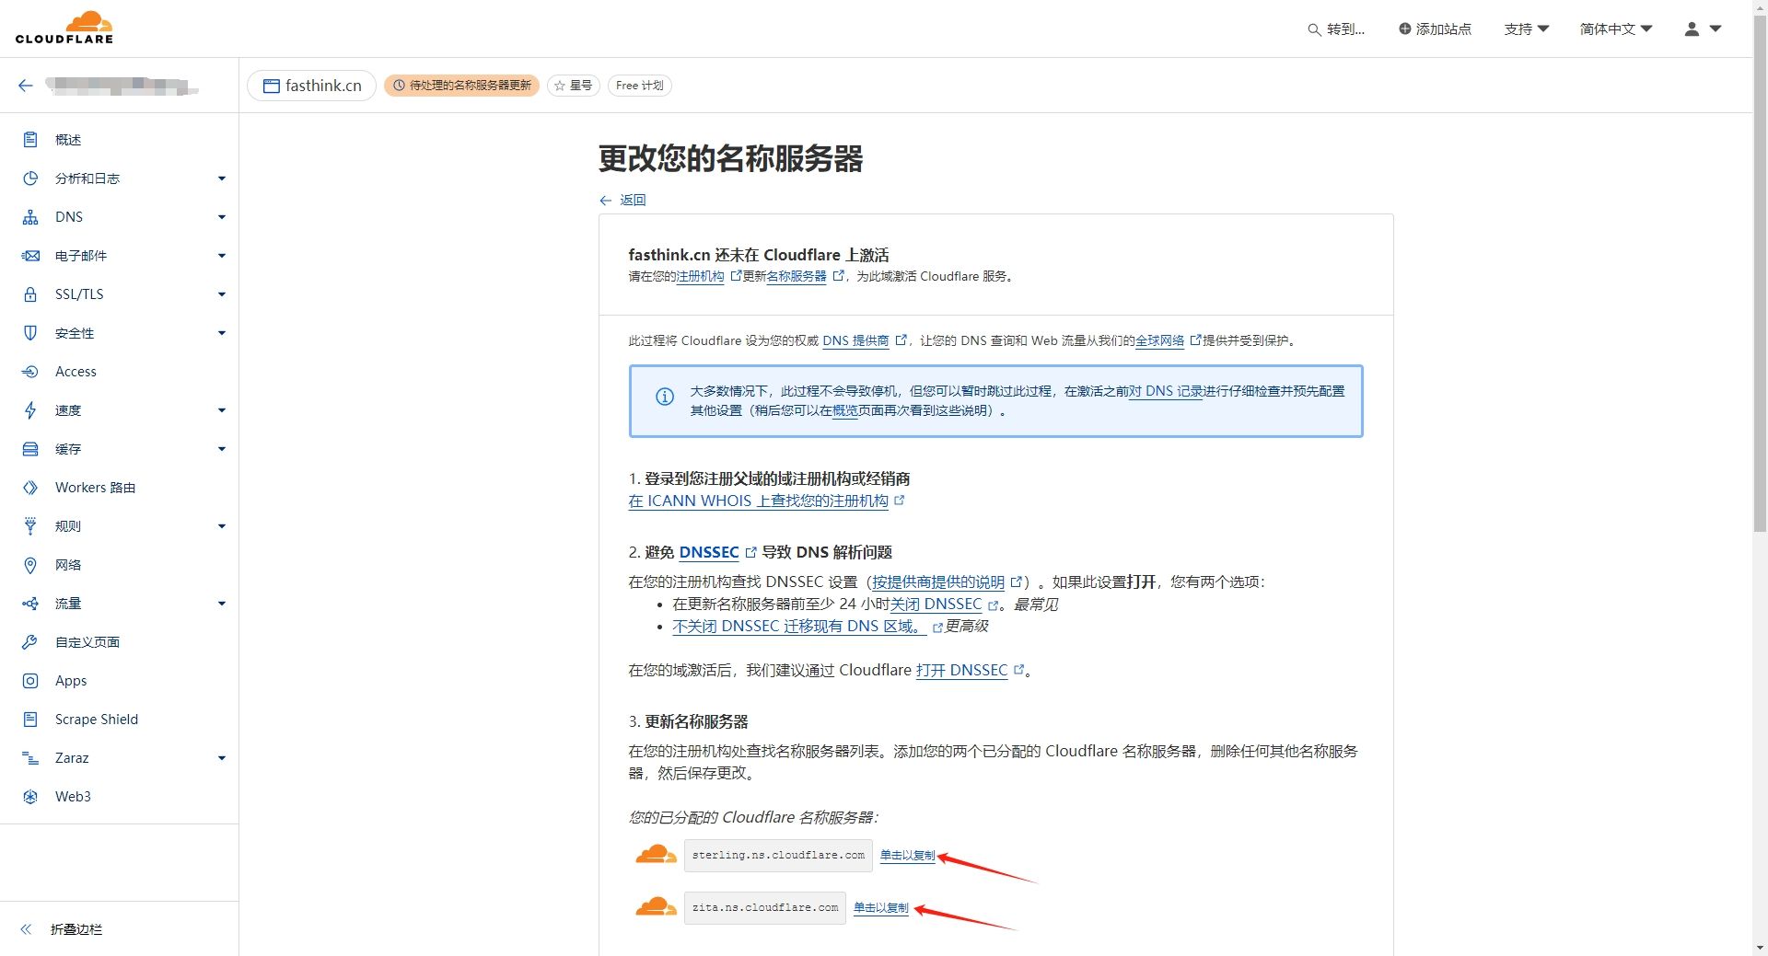This screenshot has height=956, width=1768.
Task: Expand the 流量 submenu arrow
Action: 222,604
